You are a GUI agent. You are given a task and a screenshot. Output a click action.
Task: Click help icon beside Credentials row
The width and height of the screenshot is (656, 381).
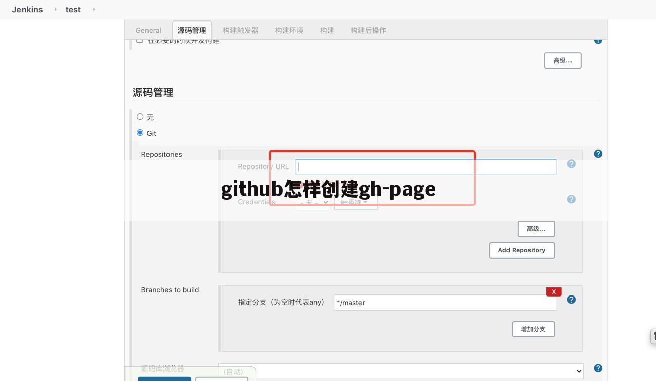point(570,199)
